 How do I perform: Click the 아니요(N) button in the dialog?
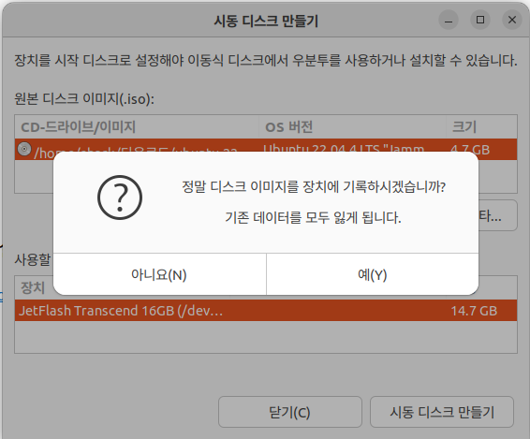click(159, 274)
